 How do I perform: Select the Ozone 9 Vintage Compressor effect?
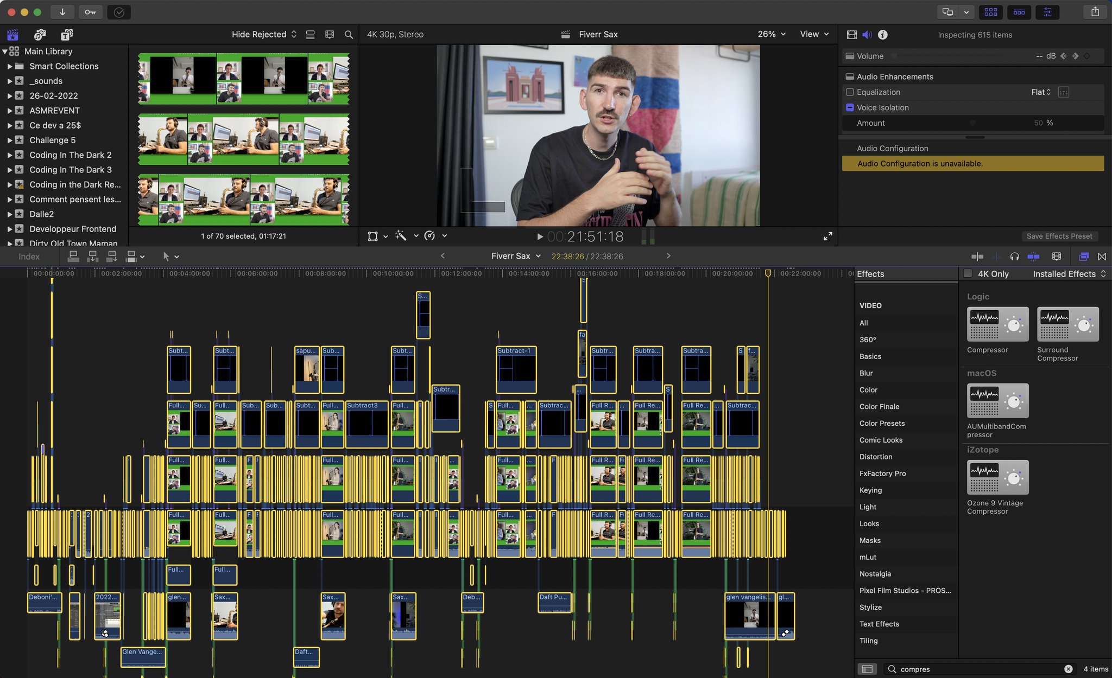(x=997, y=477)
